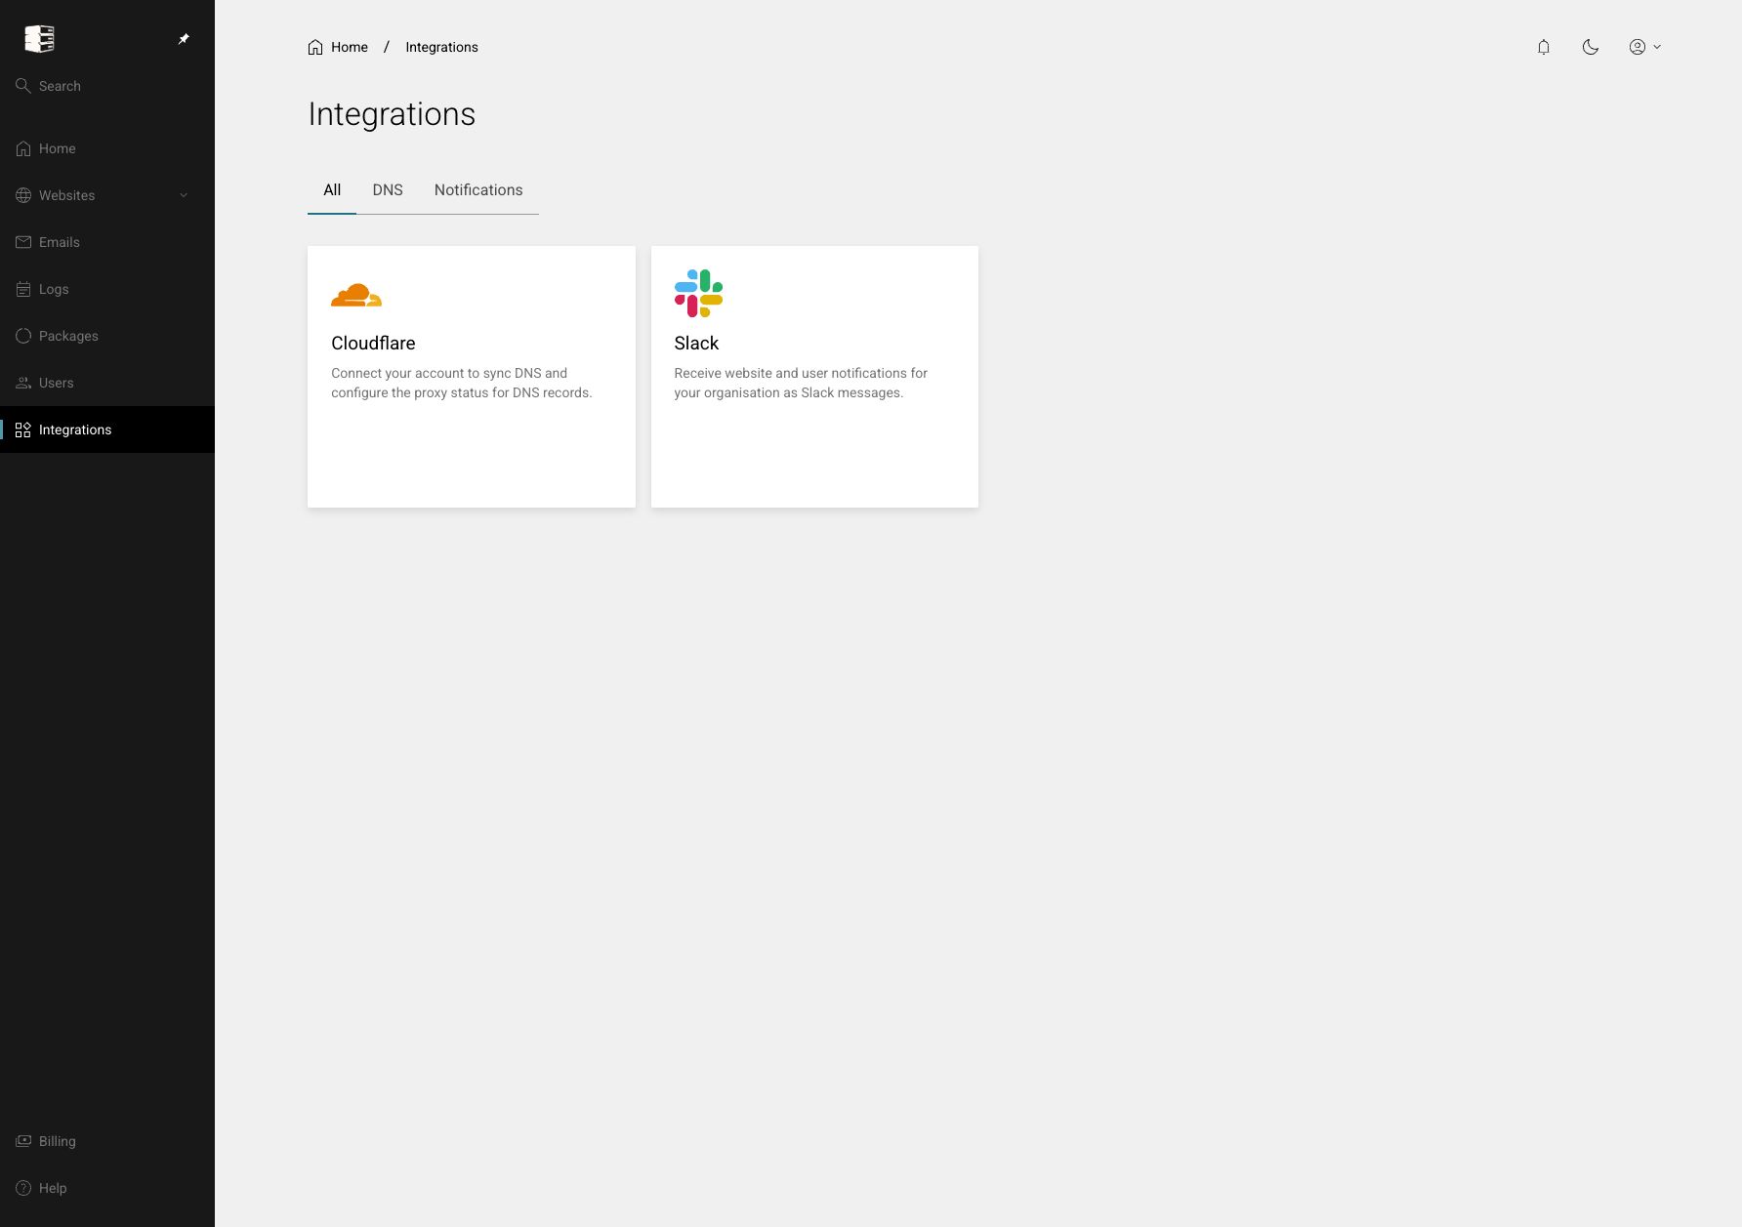Select the All tab
1742x1227 pixels.
tap(332, 190)
